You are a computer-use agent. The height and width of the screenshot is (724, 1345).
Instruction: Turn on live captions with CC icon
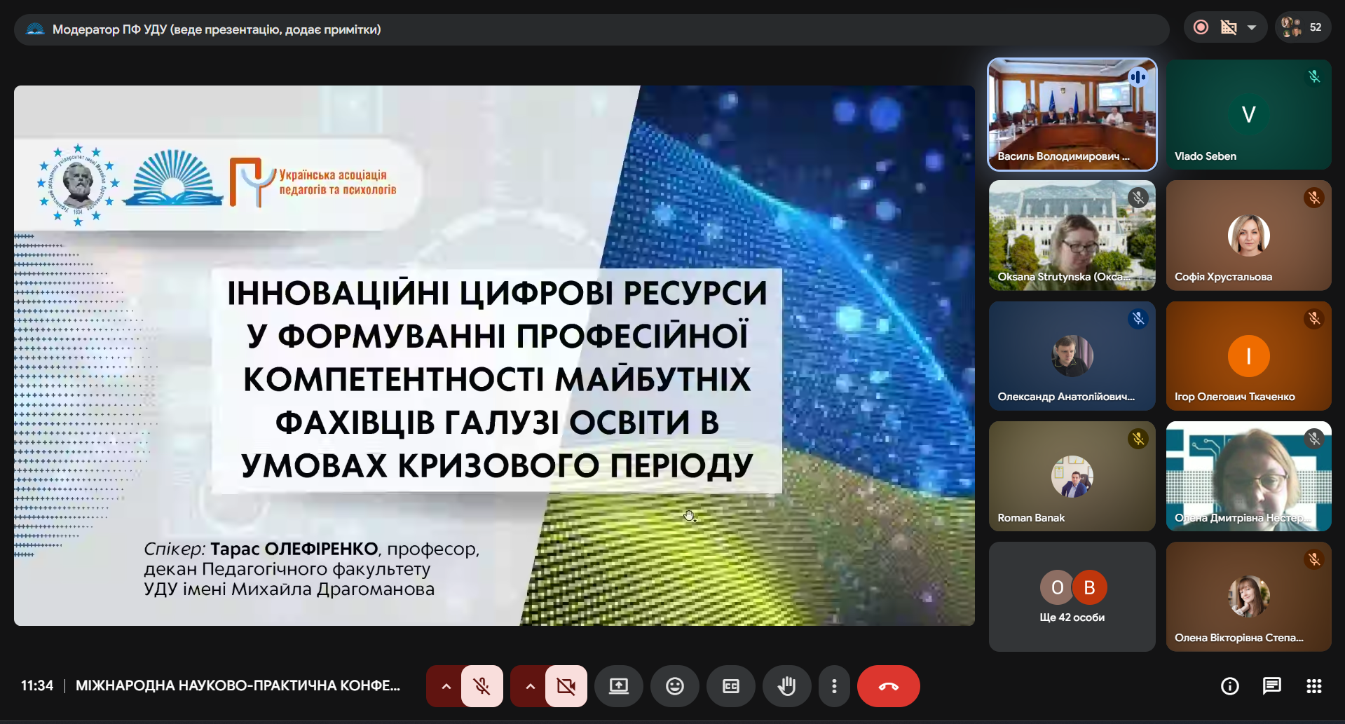[x=731, y=686]
